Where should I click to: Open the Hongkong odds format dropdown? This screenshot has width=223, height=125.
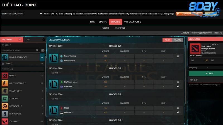[x=198, y=67]
